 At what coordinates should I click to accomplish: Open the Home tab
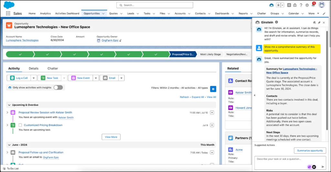point(32,14)
